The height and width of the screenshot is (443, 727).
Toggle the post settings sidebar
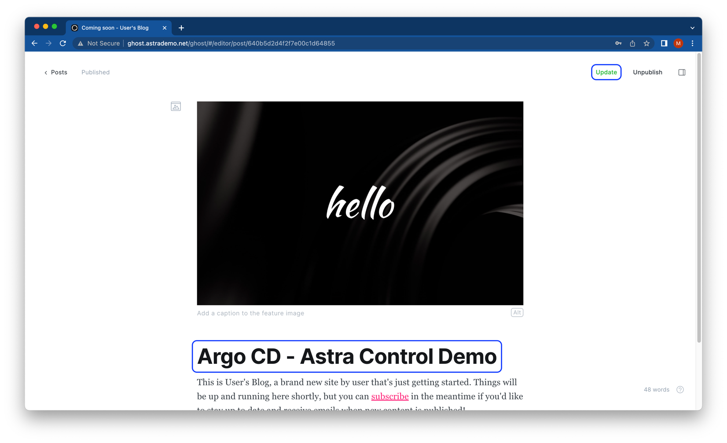[x=682, y=72]
